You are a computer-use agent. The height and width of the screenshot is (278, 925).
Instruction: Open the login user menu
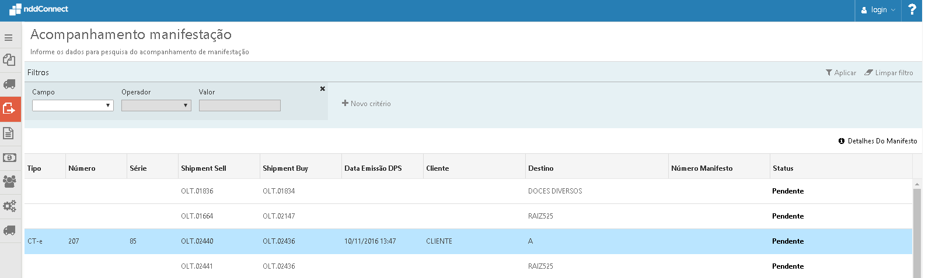878,10
